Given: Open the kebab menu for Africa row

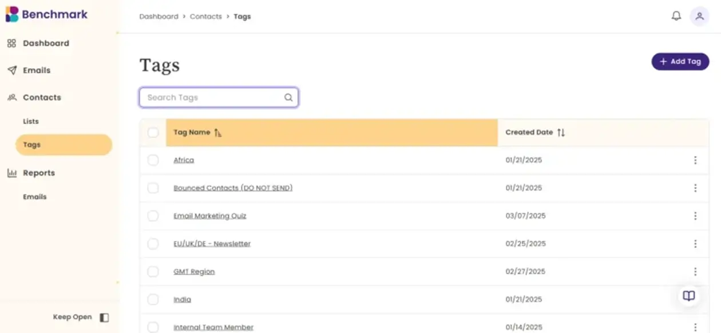Looking at the screenshot, I should click(x=695, y=160).
